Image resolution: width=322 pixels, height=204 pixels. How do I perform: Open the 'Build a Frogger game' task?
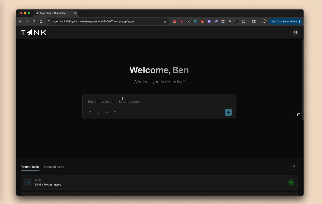tap(159, 183)
